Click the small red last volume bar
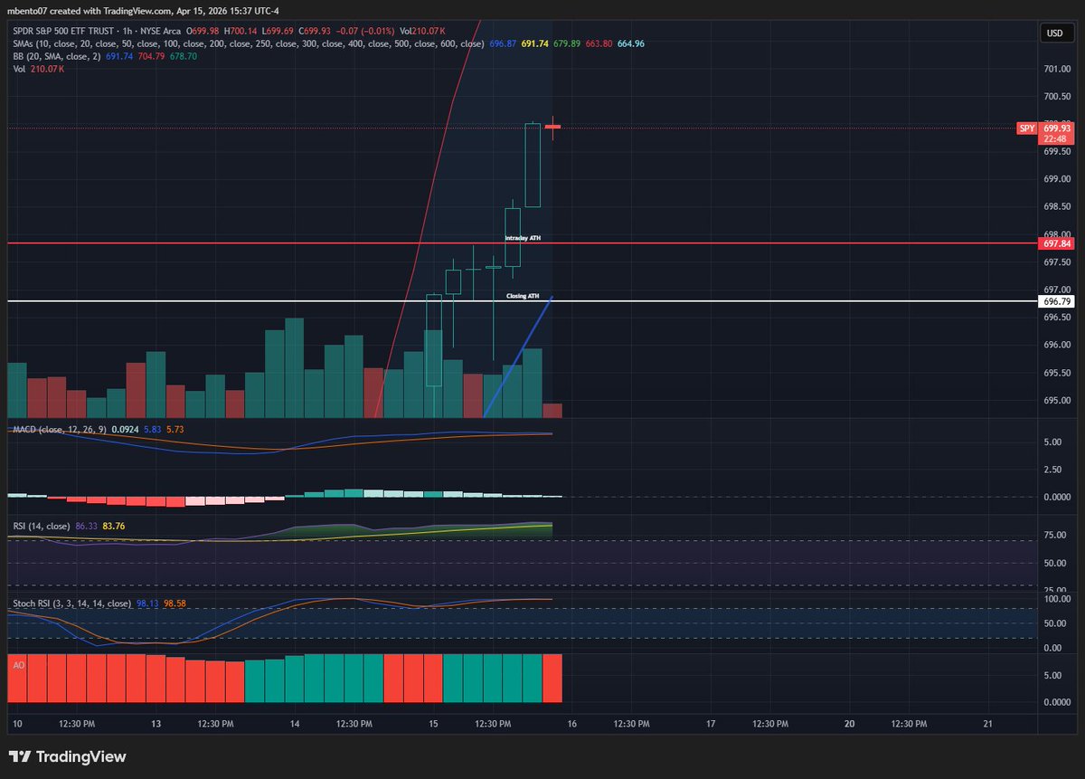This screenshot has width=1085, height=779. click(552, 411)
